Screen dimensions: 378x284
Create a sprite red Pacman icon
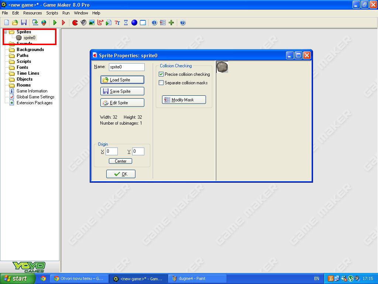click(x=75, y=23)
